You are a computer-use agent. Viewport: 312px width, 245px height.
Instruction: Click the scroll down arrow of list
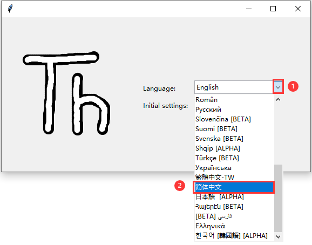click(x=278, y=237)
